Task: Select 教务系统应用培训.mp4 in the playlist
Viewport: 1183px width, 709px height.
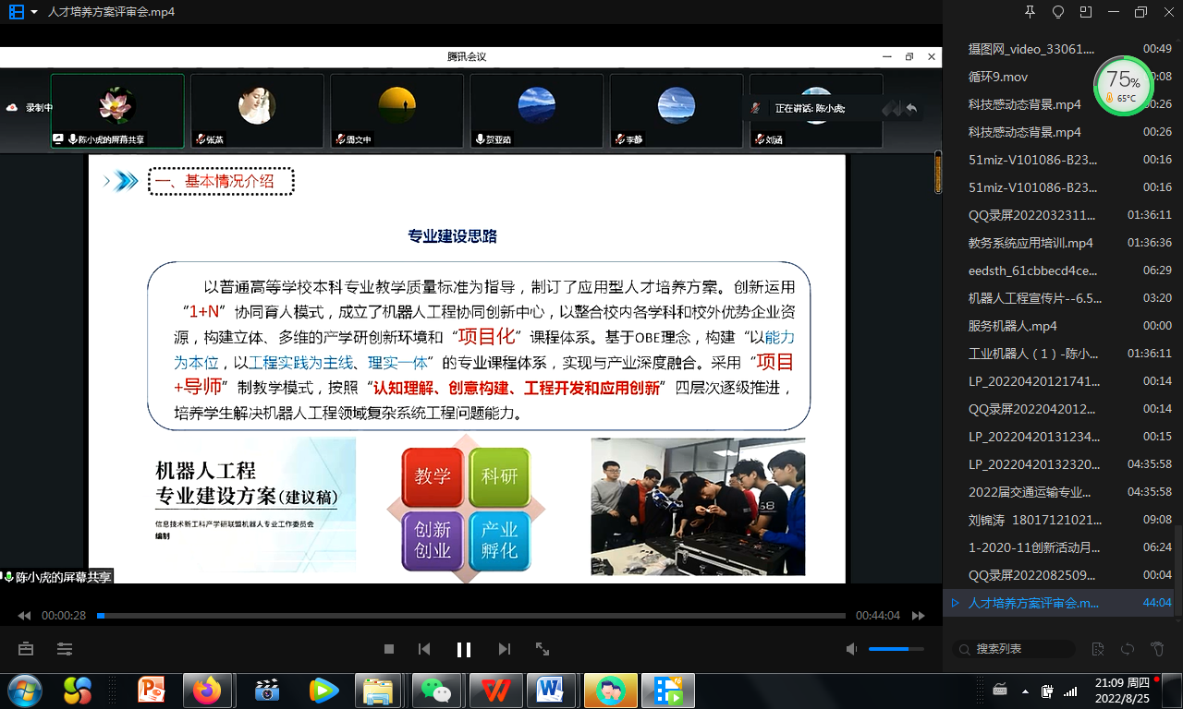Action: pyautogui.click(x=1031, y=243)
